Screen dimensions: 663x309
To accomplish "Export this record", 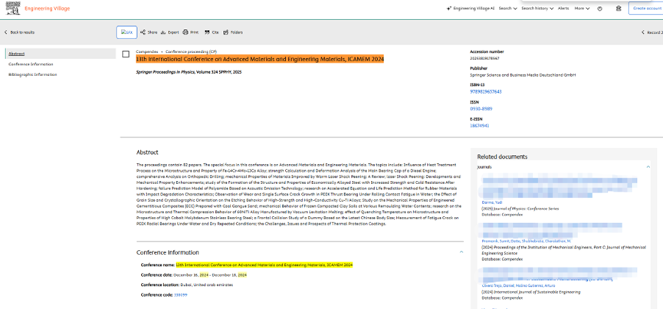I will point(170,32).
